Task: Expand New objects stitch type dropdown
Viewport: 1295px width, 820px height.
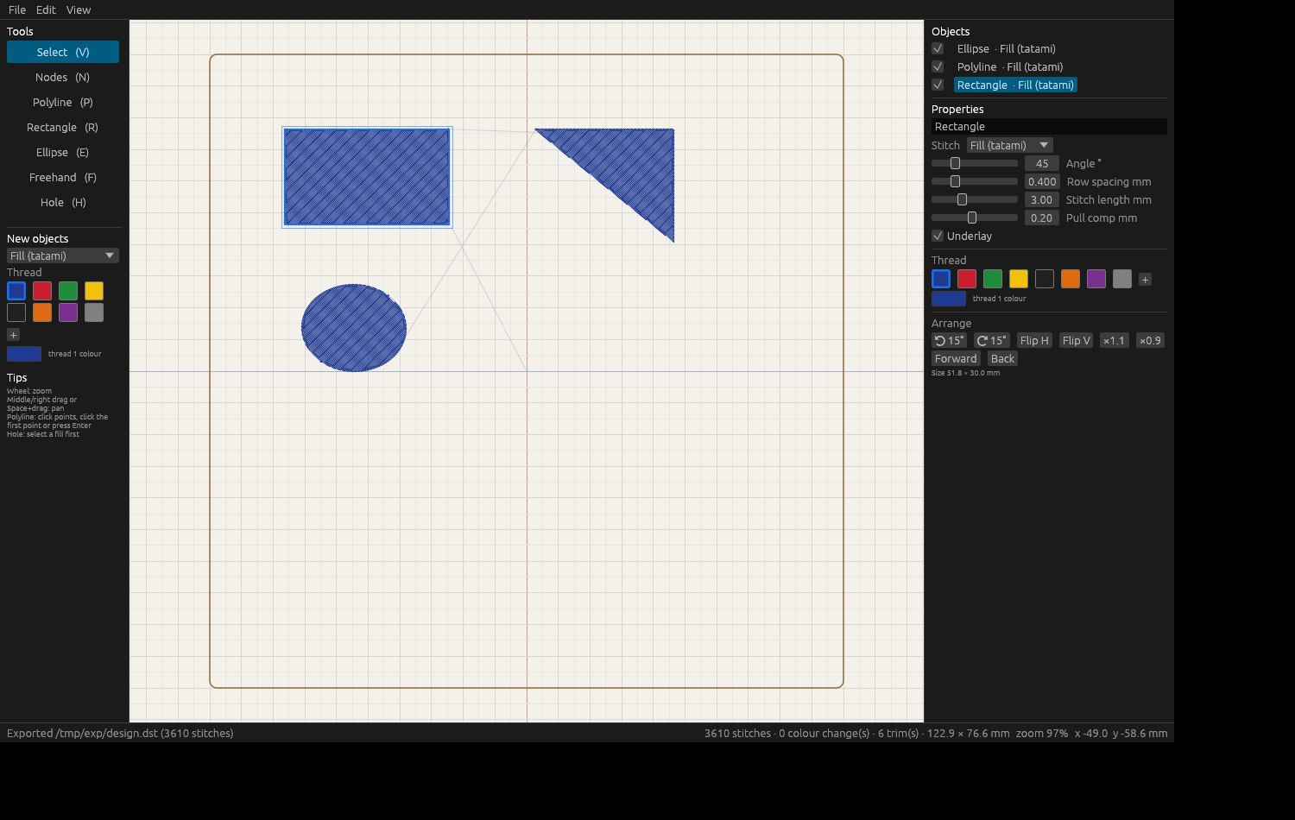Action: pos(63,255)
